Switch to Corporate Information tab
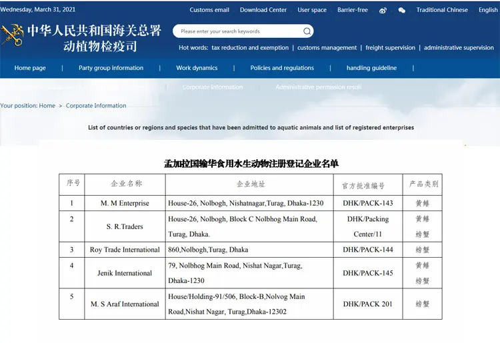Viewport: 500px width, 343px height. [213, 87]
